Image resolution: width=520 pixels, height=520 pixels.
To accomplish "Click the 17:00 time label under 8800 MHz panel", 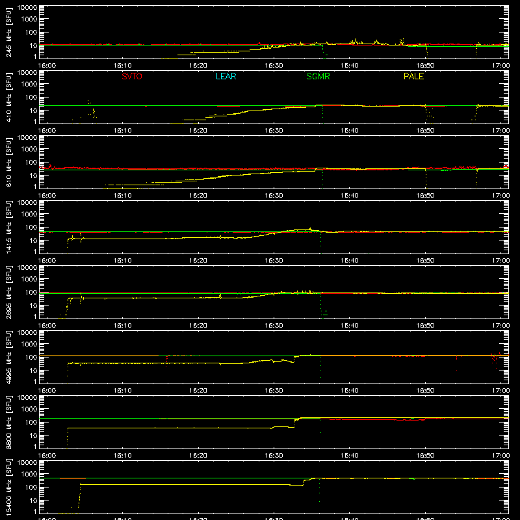I will [500, 456].
